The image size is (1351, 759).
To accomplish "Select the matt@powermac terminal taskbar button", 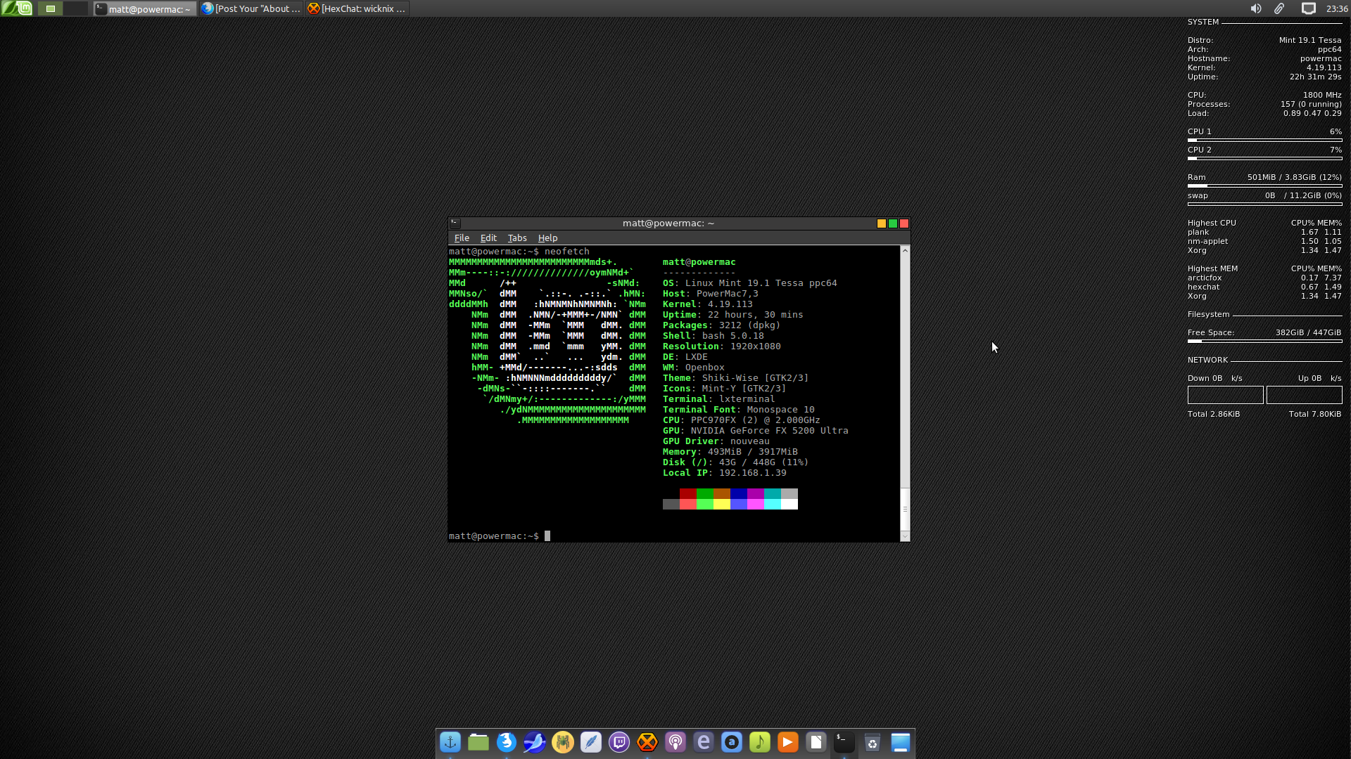I will coord(145,8).
